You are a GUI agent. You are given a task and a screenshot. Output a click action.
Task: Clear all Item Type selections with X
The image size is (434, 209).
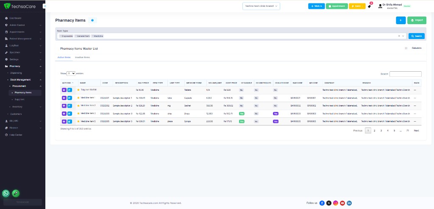pos(399,36)
